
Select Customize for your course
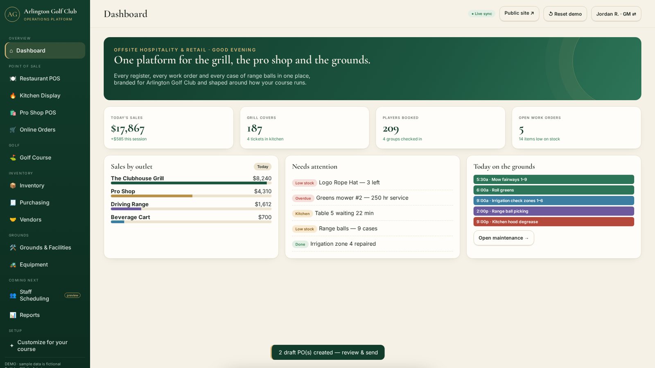tap(45, 346)
